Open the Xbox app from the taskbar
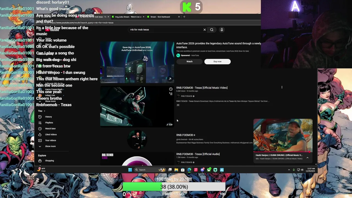Viewport: 352px width, 198px height. click(209, 170)
